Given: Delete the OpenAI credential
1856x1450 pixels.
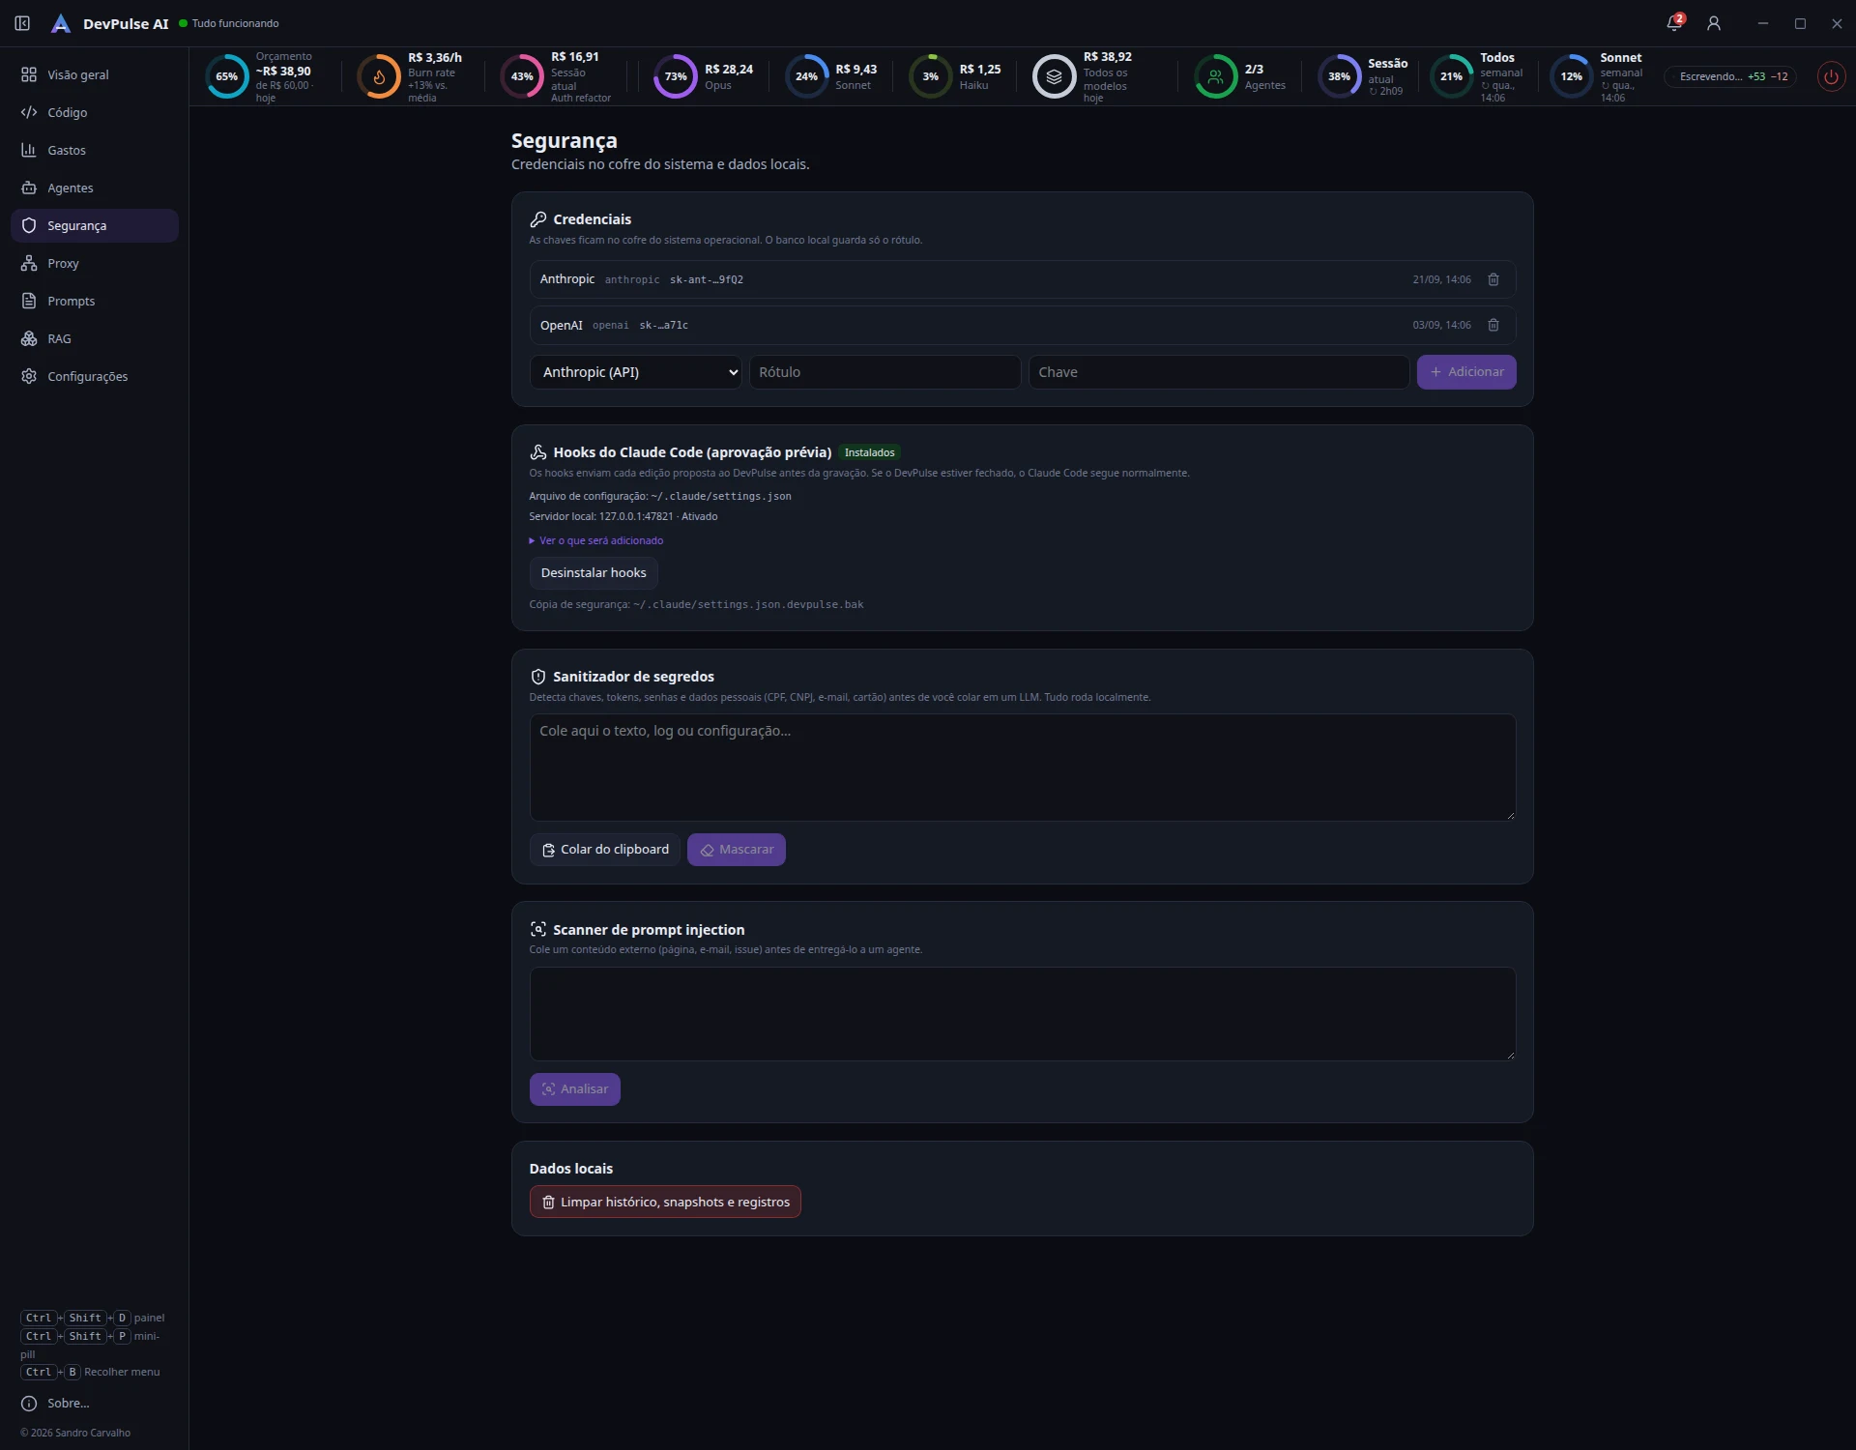Looking at the screenshot, I should click(1493, 325).
